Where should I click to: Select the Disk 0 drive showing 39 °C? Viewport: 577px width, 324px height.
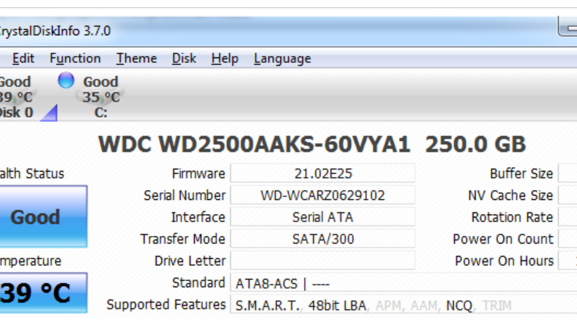(x=16, y=97)
